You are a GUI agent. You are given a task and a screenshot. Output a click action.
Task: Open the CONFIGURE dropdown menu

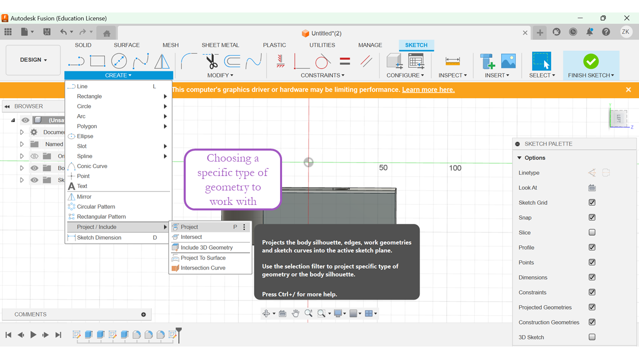pos(405,75)
